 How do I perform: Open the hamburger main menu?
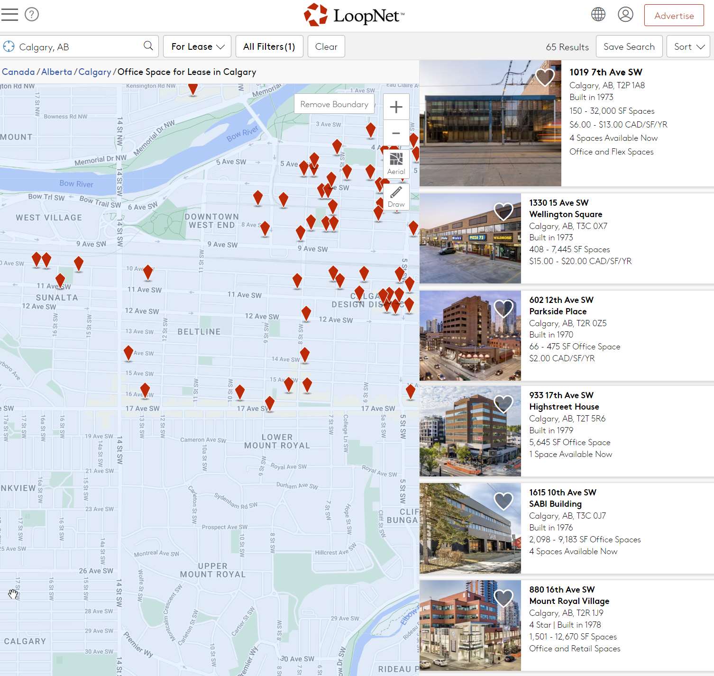(x=9, y=15)
